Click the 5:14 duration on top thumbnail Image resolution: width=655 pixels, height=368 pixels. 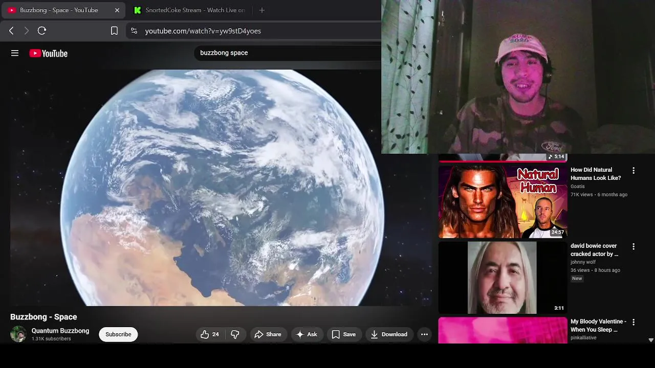[x=557, y=157]
